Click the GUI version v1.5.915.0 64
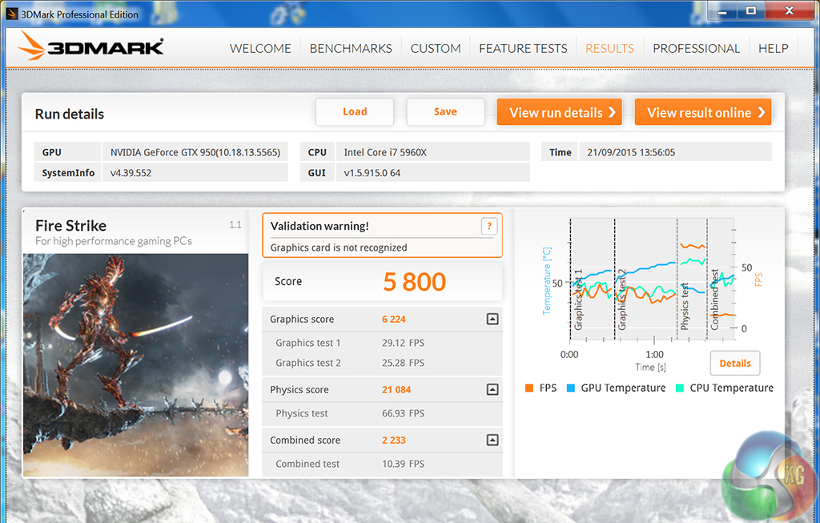The image size is (820, 523). pyautogui.click(x=432, y=172)
